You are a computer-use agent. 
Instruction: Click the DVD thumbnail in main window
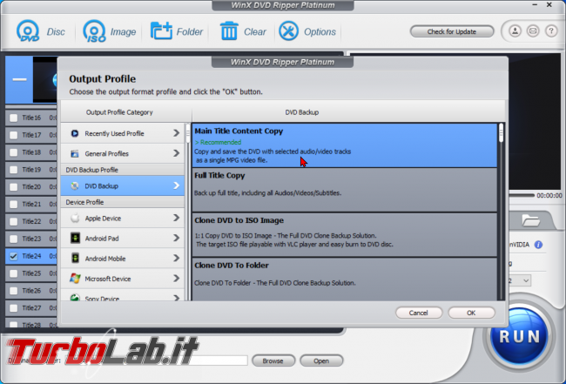point(44,79)
